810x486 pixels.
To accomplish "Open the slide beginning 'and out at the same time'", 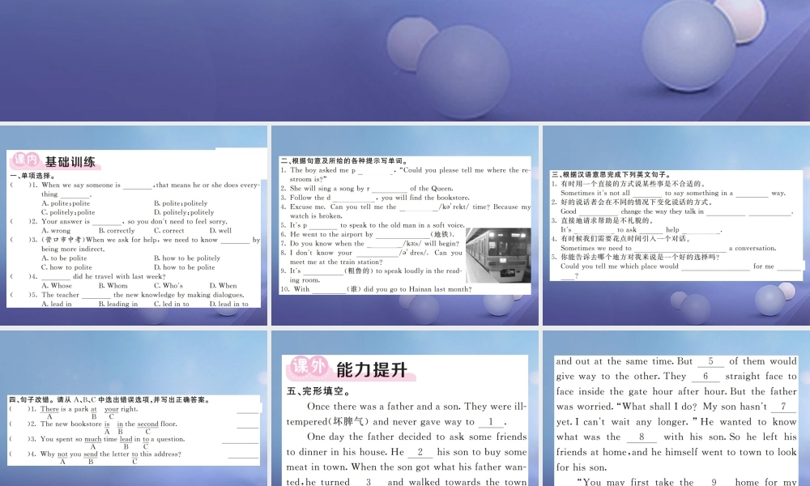I will [676, 408].
